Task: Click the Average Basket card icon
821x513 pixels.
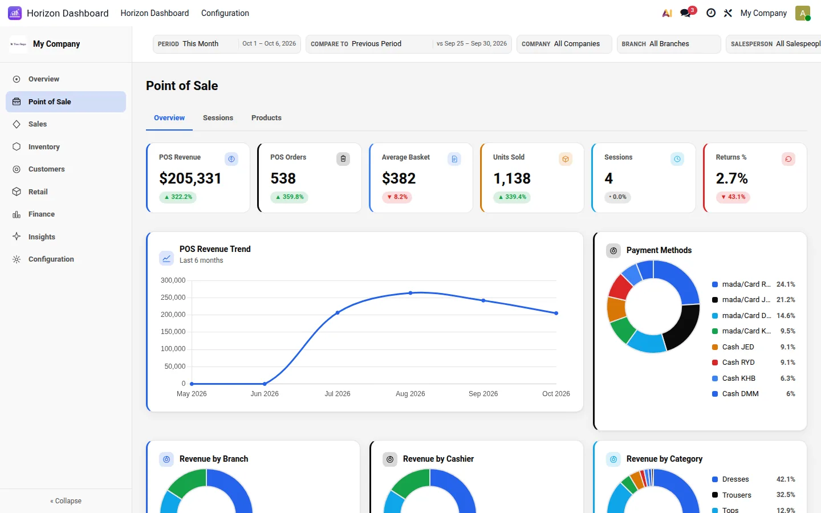Action: 454,159
